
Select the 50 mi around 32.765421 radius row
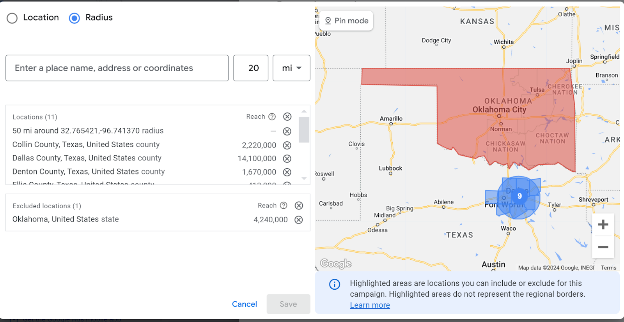tap(88, 131)
